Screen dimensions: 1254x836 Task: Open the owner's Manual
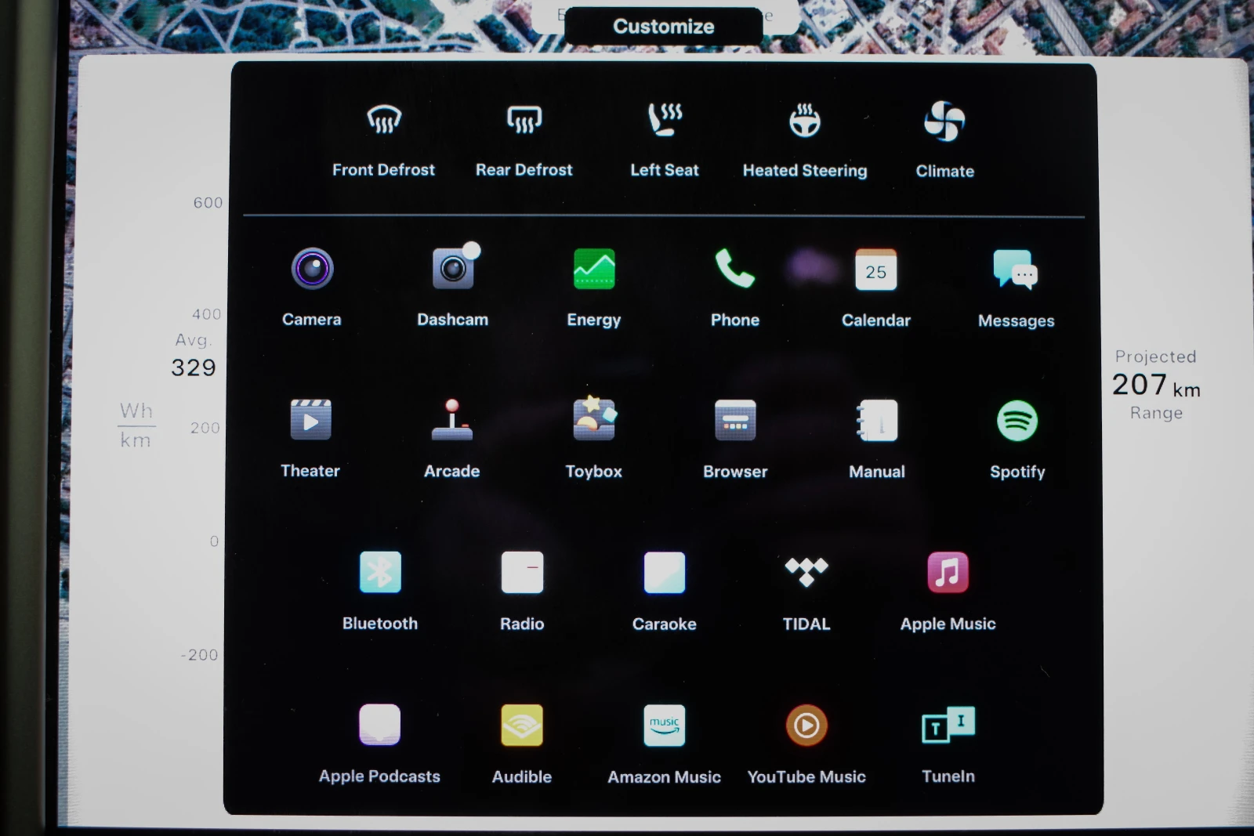click(x=877, y=421)
